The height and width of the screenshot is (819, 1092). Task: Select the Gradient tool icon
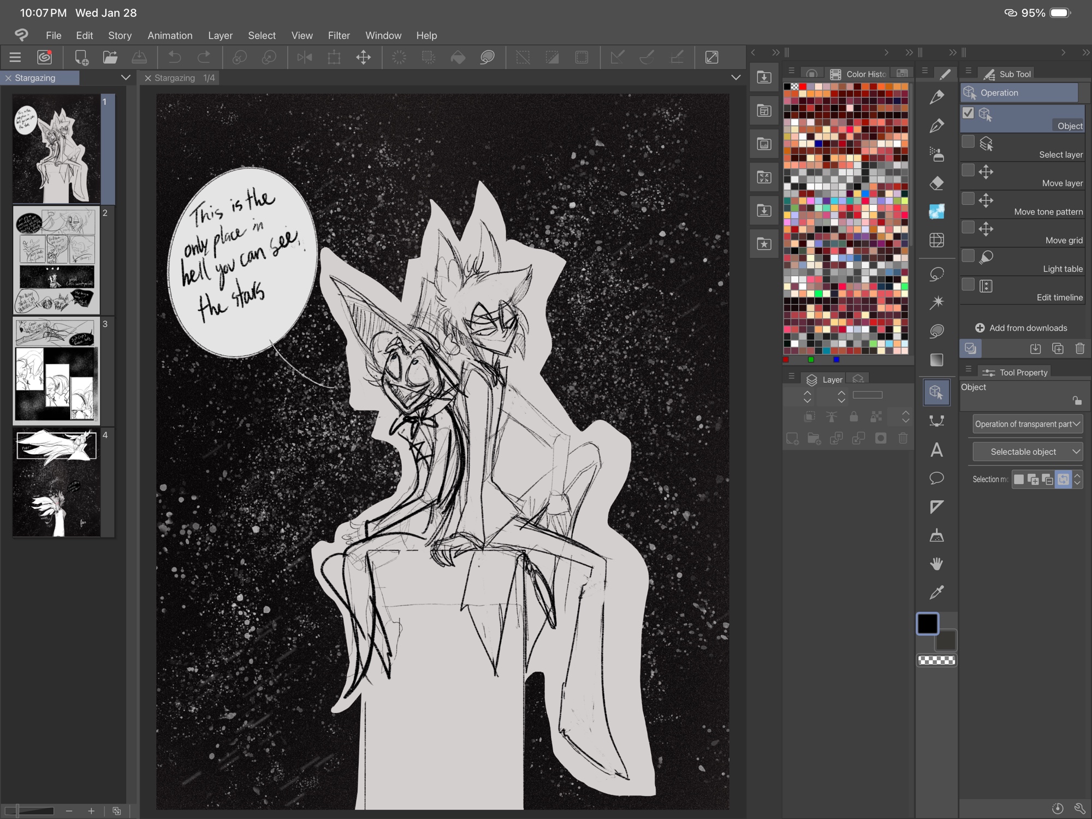click(936, 359)
